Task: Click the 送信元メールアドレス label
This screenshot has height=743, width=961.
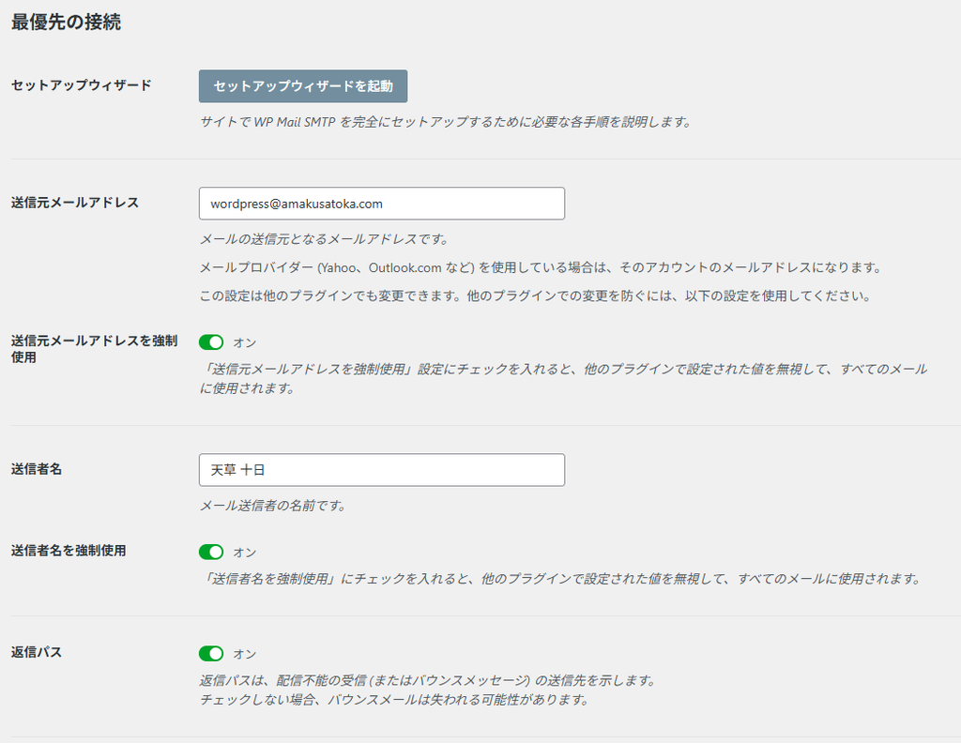Action: (75, 203)
